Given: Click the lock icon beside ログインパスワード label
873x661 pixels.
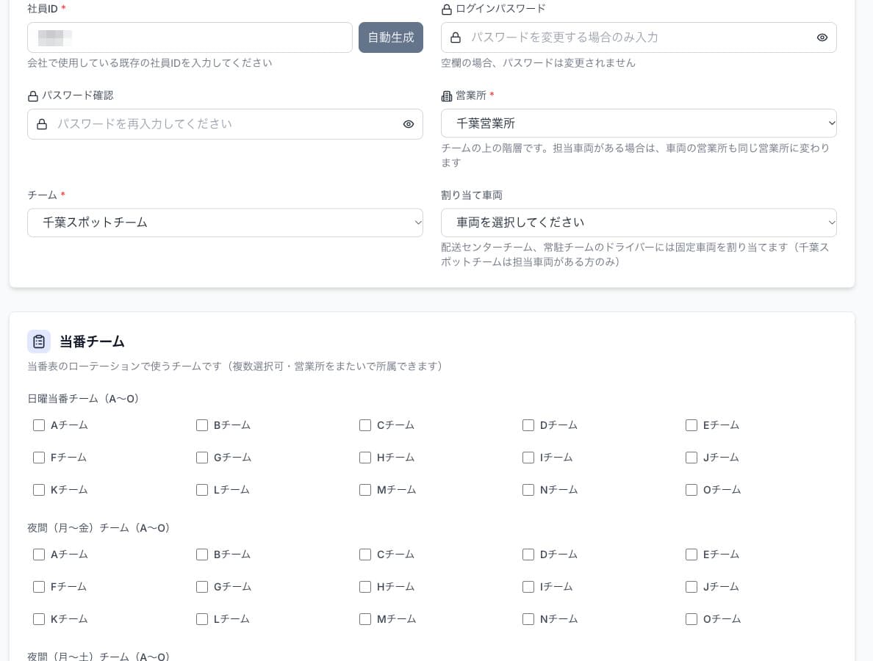Looking at the screenshot, I should [447, 10].
